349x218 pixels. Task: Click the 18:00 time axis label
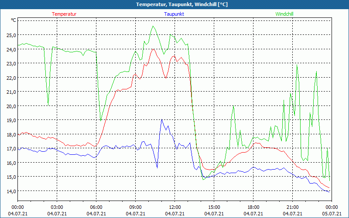click(x=253, y=208)
